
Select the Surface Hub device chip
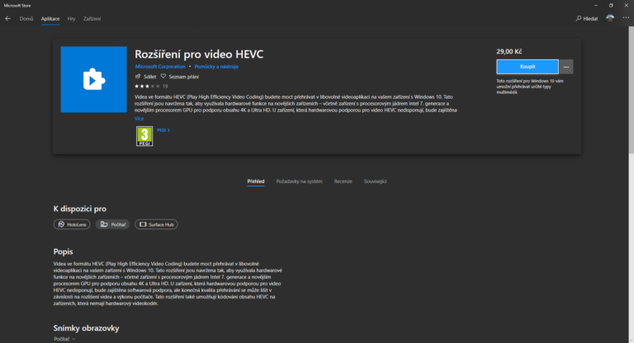coord(155,223)
